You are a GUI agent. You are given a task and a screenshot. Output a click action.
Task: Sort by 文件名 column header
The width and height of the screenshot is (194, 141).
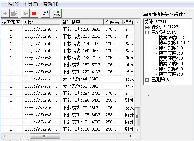point(113,22)
